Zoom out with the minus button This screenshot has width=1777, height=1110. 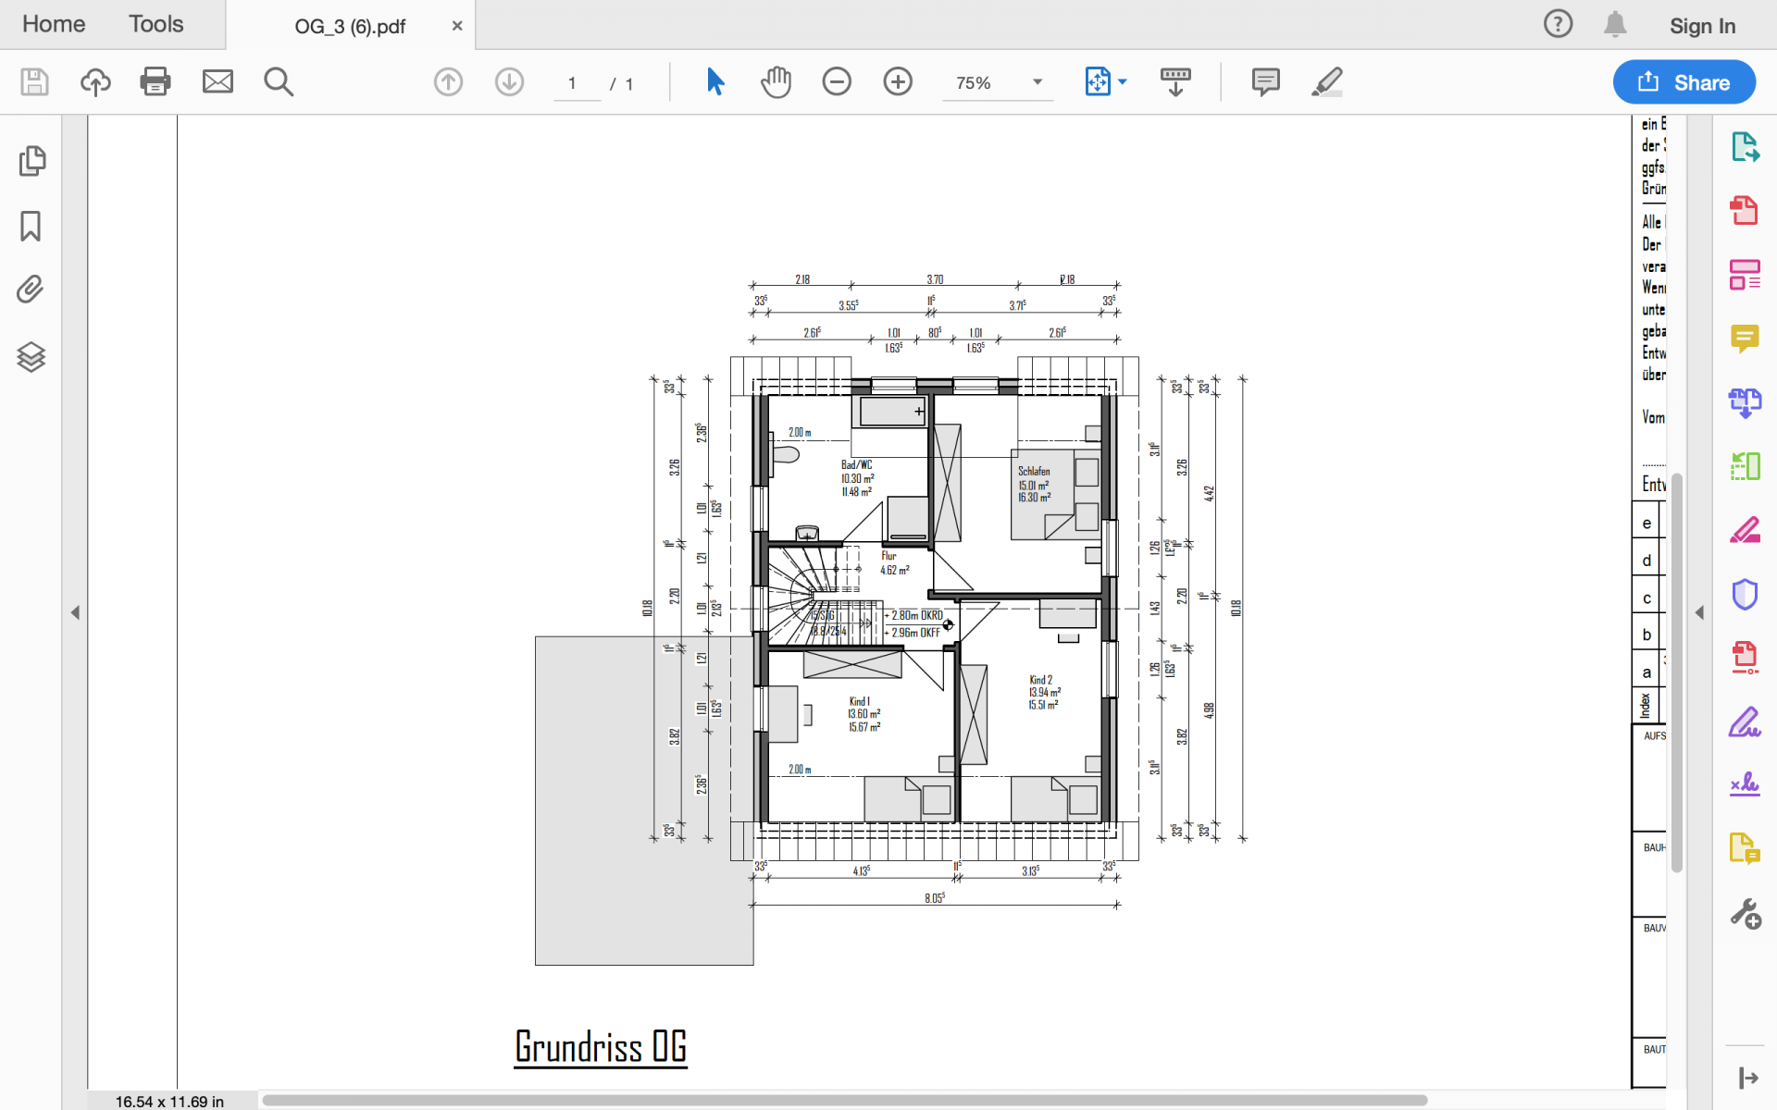(x=837, y=82)
